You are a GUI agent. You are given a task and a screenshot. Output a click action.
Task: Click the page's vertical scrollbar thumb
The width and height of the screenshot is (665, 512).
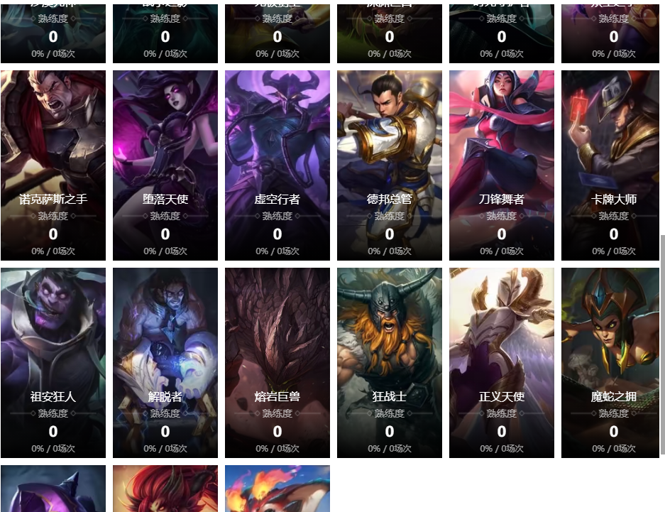click(662, 344)
